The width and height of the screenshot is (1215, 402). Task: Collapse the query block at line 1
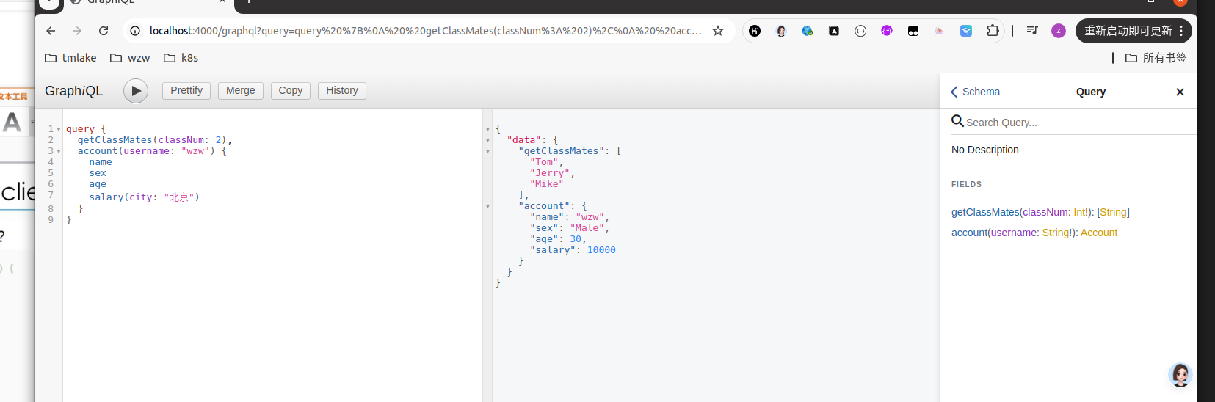pyautogui.click(x=59, y=129)
